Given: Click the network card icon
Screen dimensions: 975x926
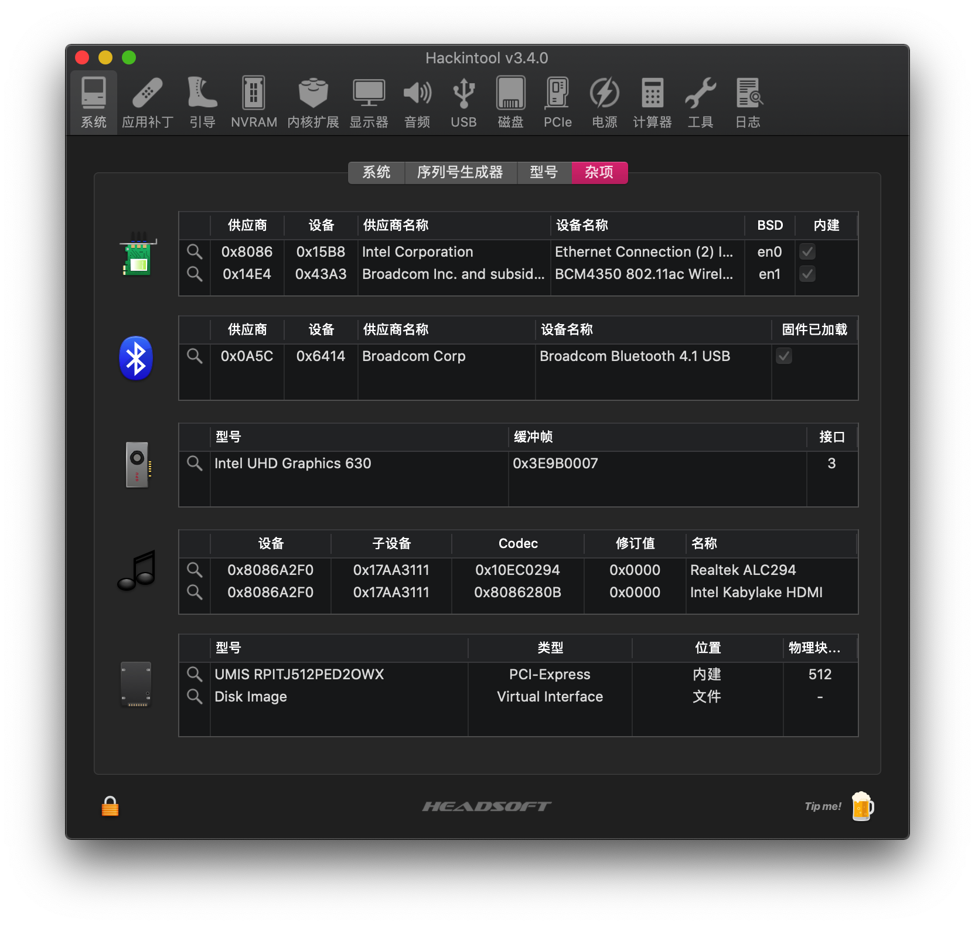Looking at the screenshot, I should click(x=138, y=254).
